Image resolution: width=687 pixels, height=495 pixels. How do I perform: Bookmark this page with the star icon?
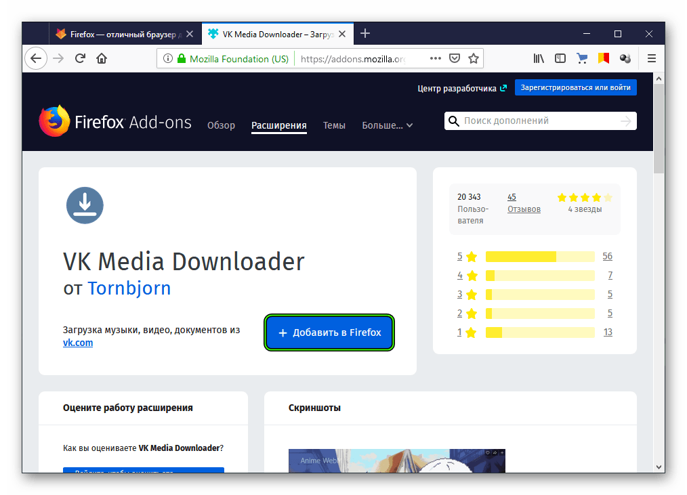click(474, 58)
